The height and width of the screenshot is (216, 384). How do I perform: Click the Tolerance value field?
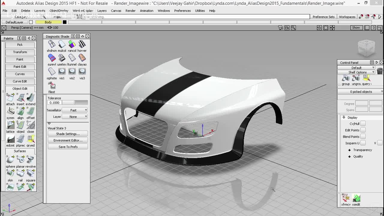click(x=55, y=103)
